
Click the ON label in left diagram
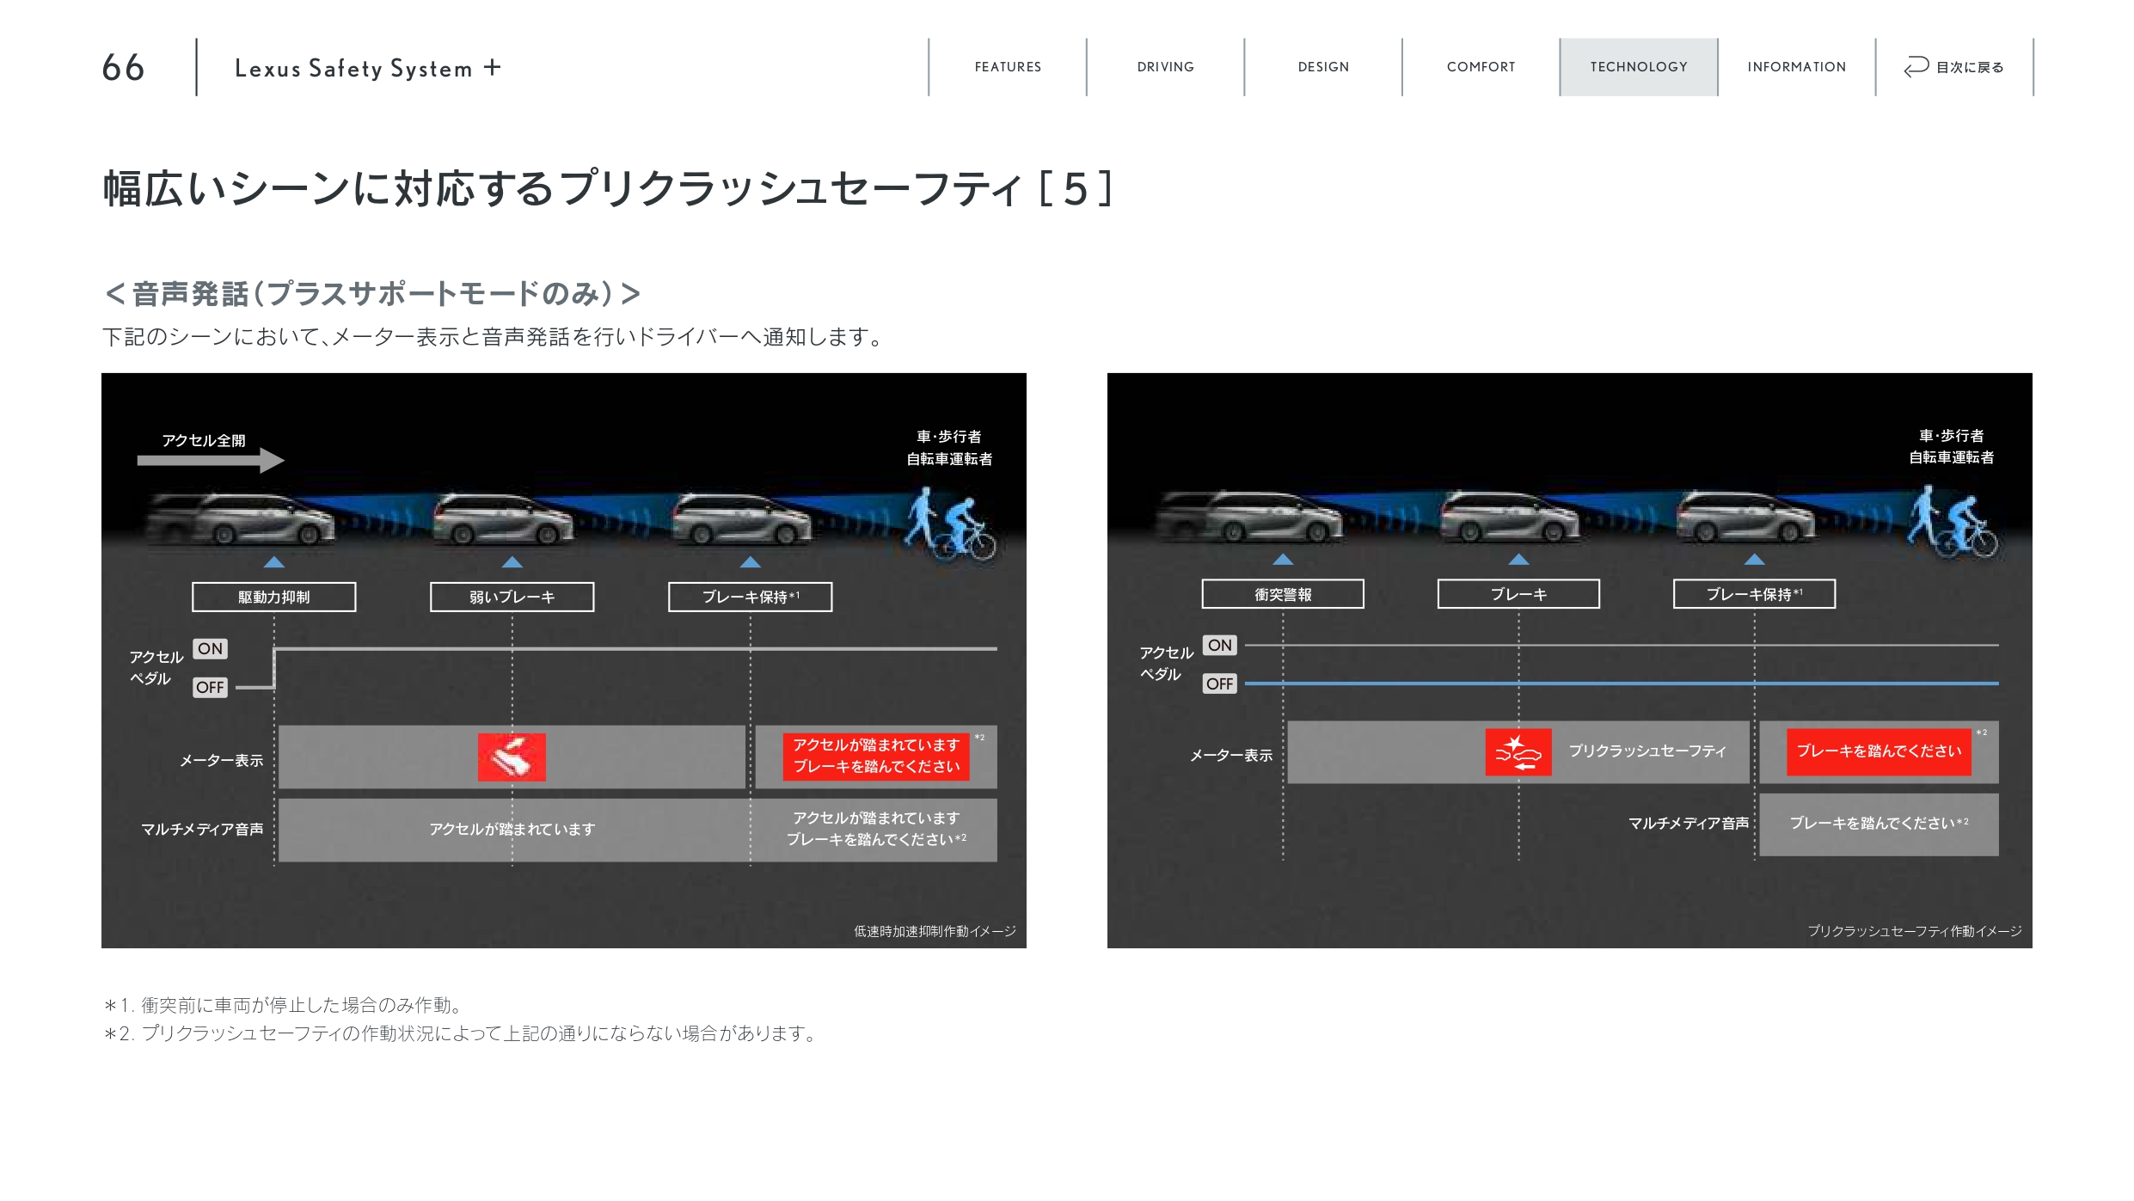coord(210,648)
